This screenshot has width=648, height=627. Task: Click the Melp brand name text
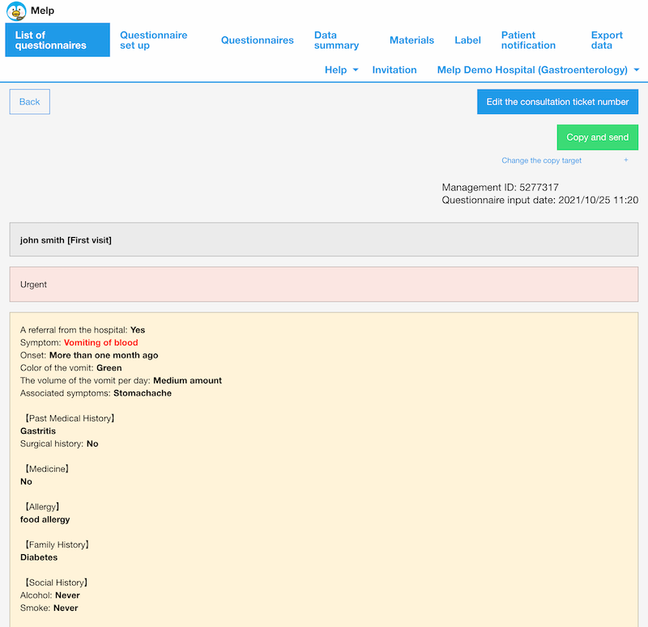pyautogui.click(x=42, y=11)
